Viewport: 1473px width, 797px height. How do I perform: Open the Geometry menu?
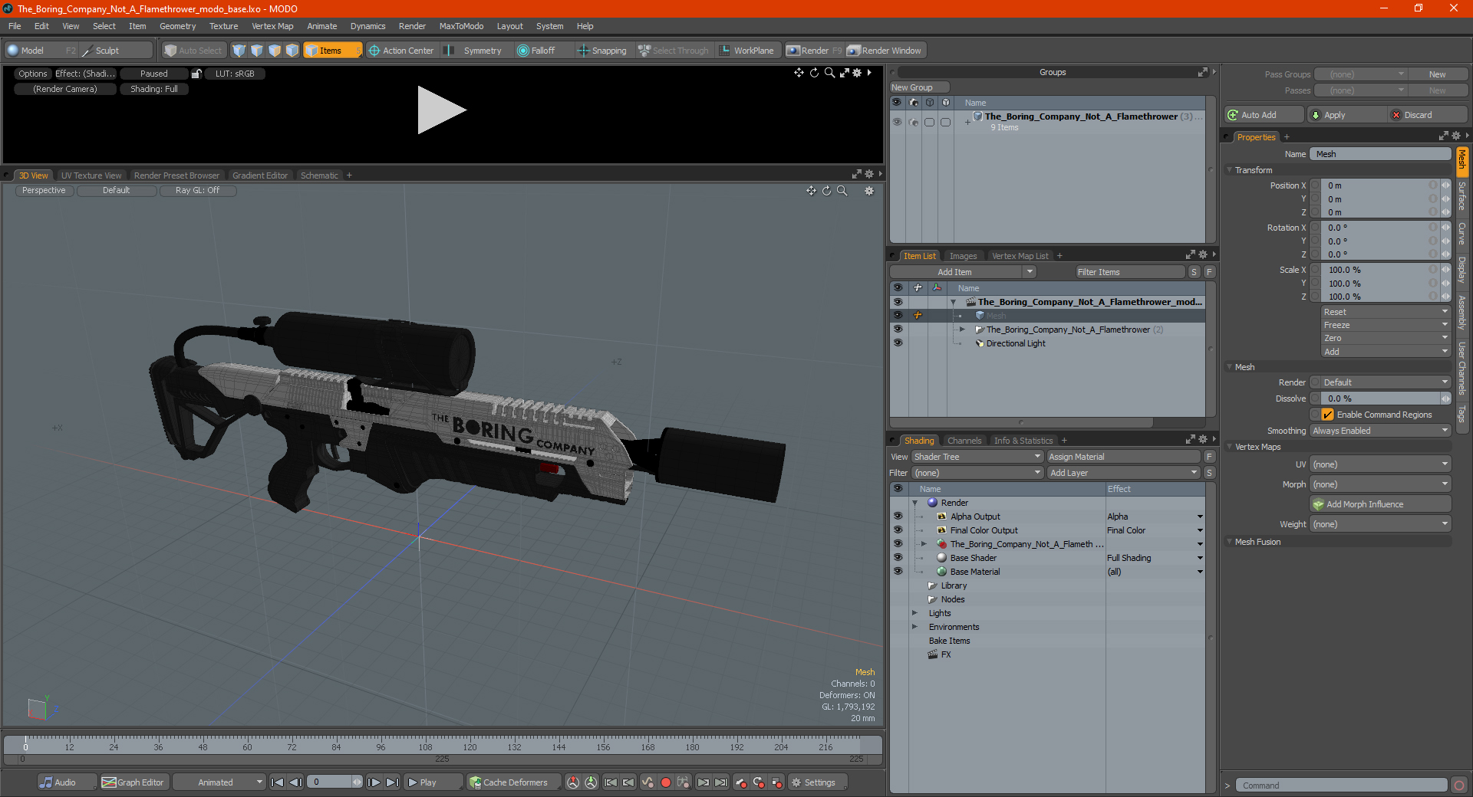[x=177, y=26]
